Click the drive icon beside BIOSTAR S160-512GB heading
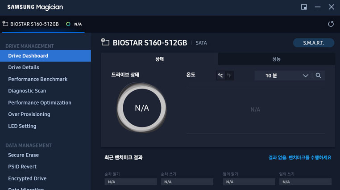Viewport: 340px width, 190px height. pyautogui.click(x=105, y=42)
